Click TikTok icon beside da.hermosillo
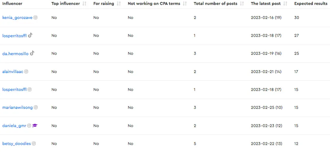This screenshot has width=330, height=152. pos(32,53)
